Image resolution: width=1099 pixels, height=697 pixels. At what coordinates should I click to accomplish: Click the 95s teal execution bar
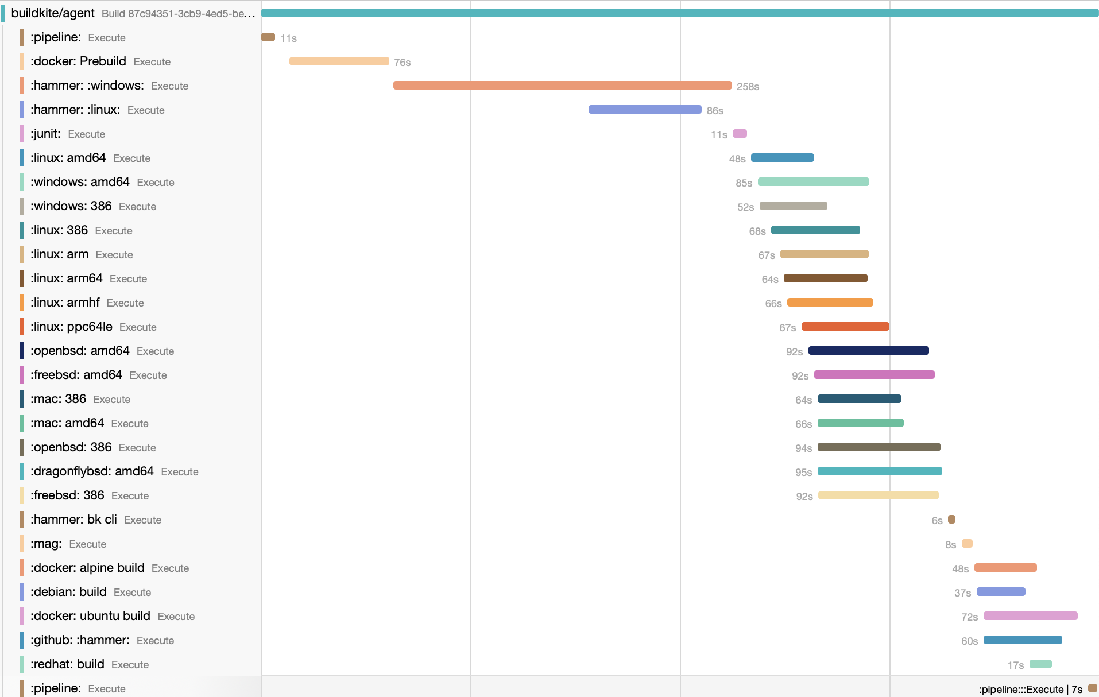[x=879, y=471]
